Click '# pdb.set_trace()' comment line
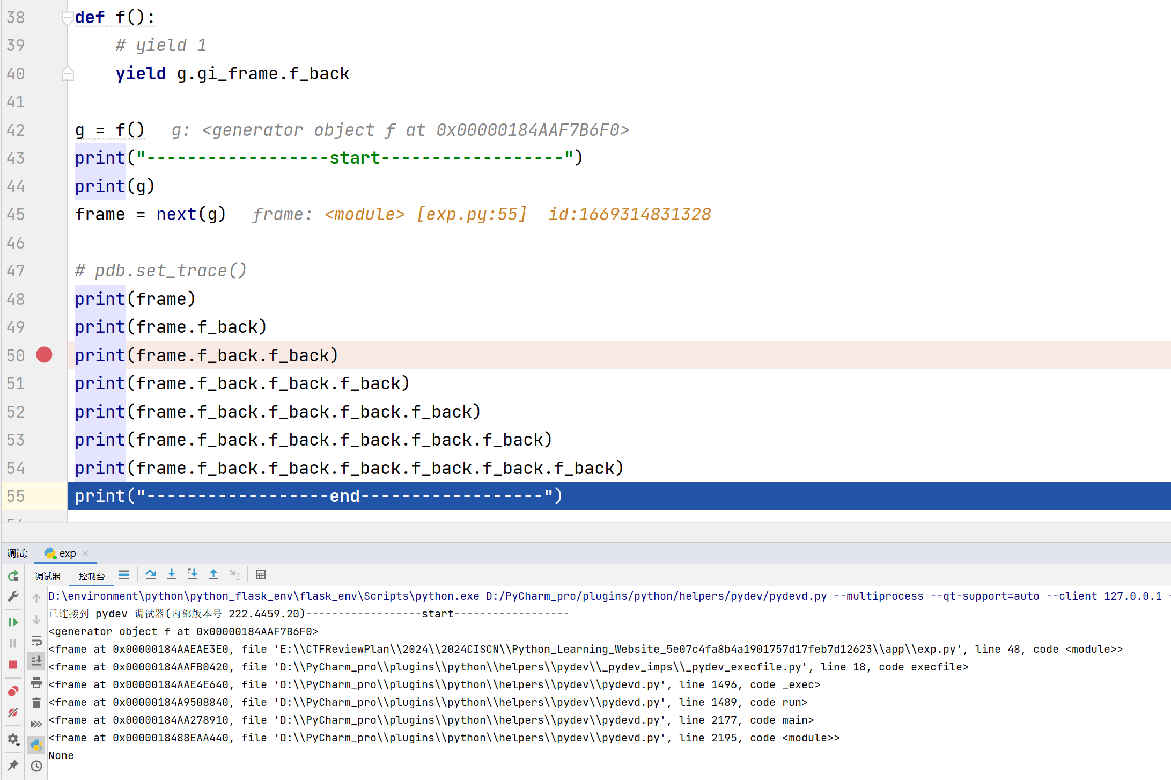Image resolution: width=1171 pixels, height=780 pixels. click(161, 271)
